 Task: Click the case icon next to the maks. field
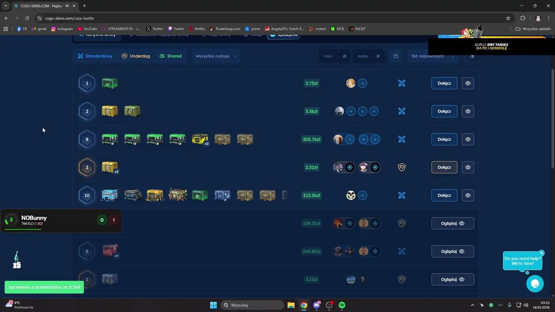(x=395, y=56)
